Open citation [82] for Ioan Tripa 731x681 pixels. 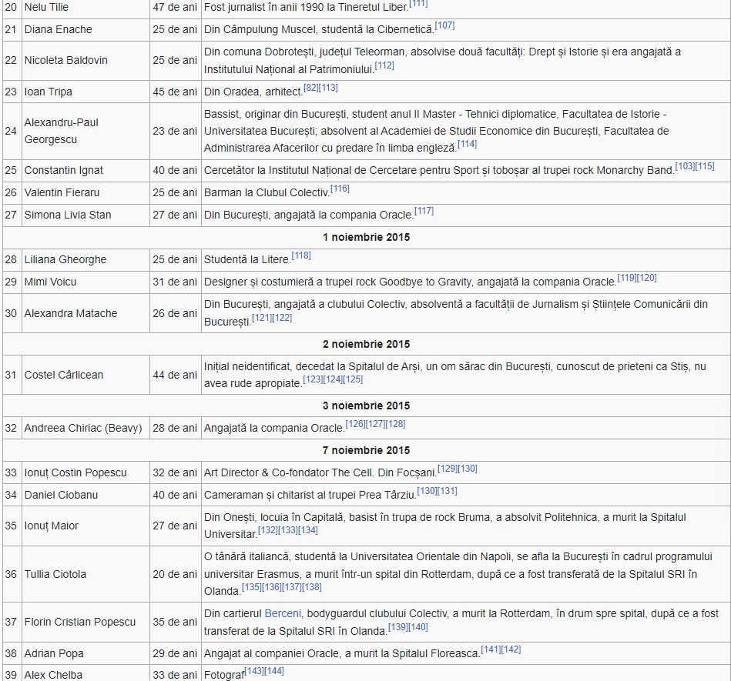pyautogui.click(x=311, y=88)
